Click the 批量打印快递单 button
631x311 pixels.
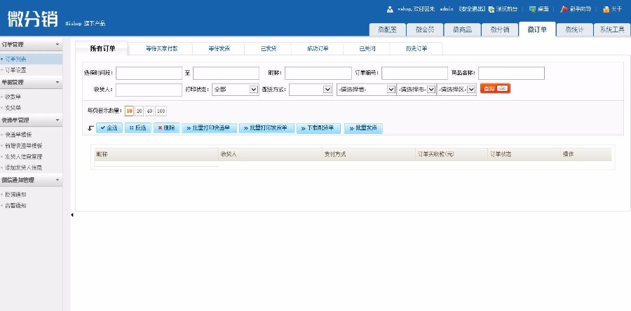click(209, 128)
